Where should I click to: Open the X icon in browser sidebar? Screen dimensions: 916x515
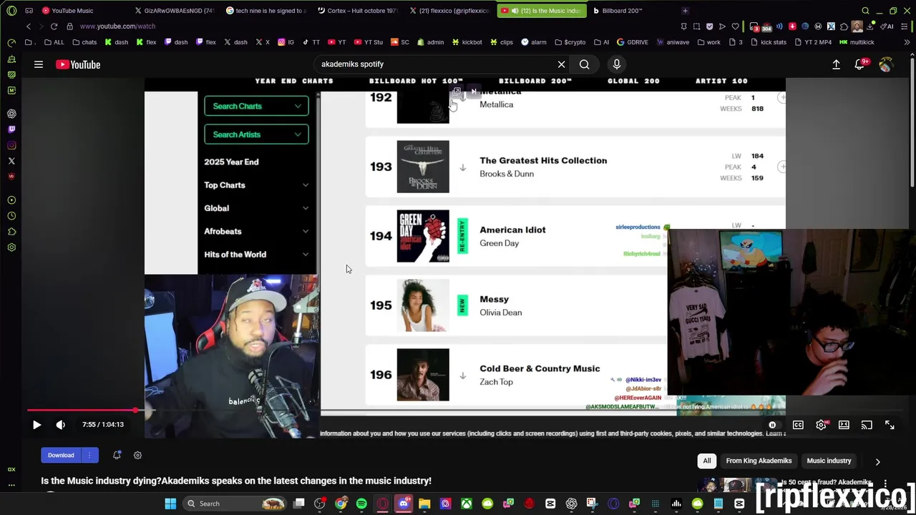(x=11, y=162)
